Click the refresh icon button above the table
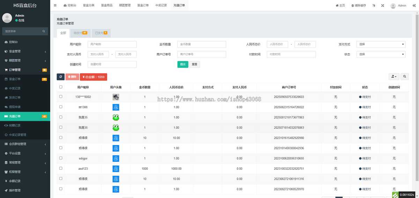419x198 pixels. tap(60, 77)
